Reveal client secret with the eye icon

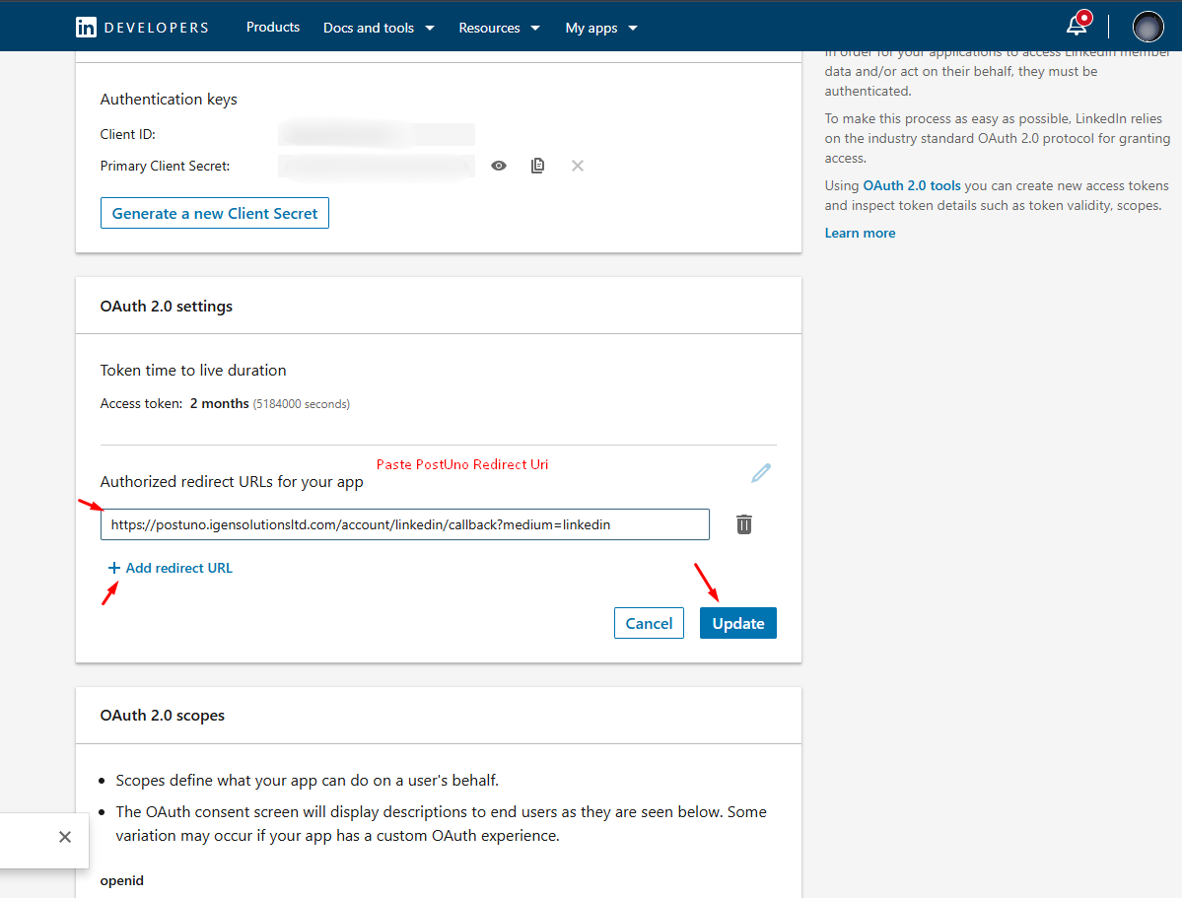coord(499,166)
